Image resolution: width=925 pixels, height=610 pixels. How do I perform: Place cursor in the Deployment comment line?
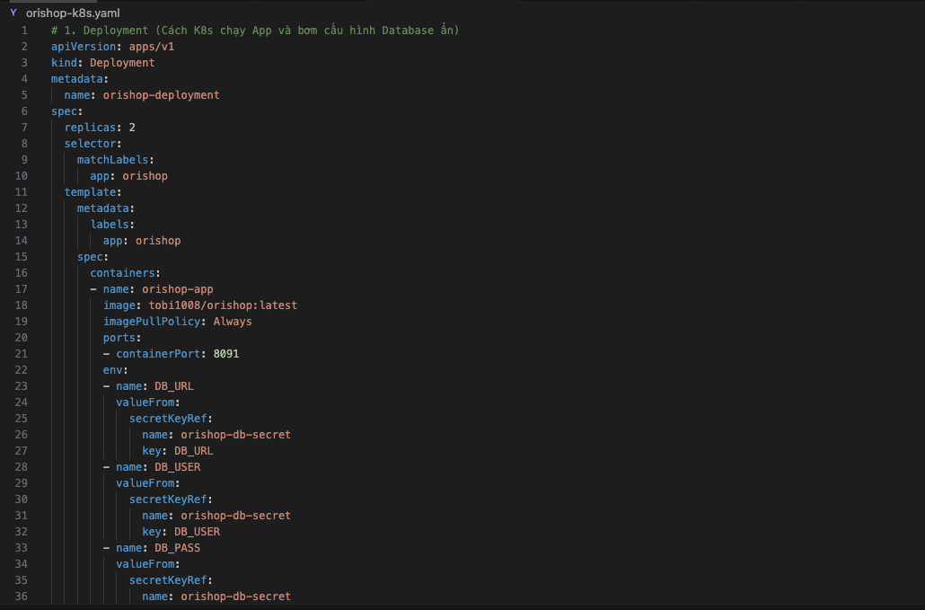click(255, 31)
